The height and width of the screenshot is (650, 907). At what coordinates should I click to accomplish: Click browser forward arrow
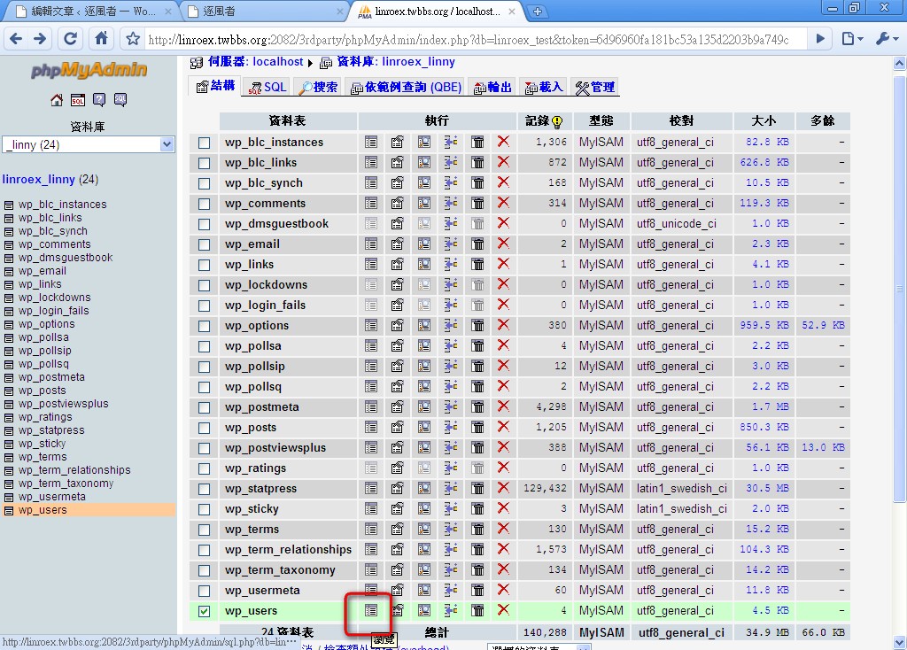pos(40,39)
